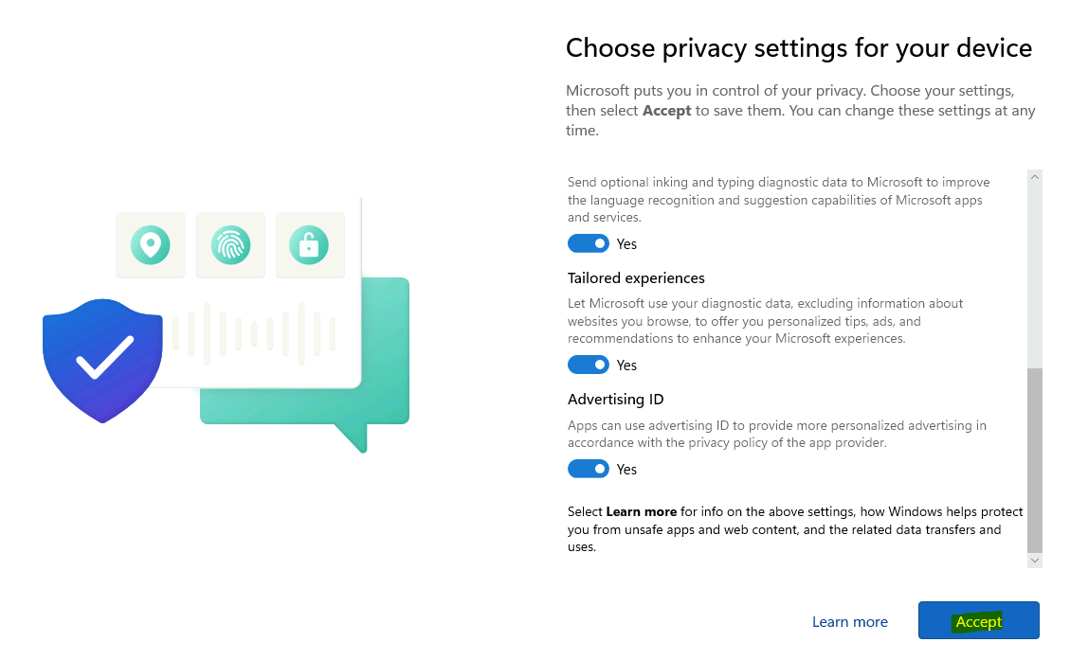Click the Yes label beside Tailored experiences toggle
Image resolution: width=1070 pixels, height=660 pixels.
626,366
